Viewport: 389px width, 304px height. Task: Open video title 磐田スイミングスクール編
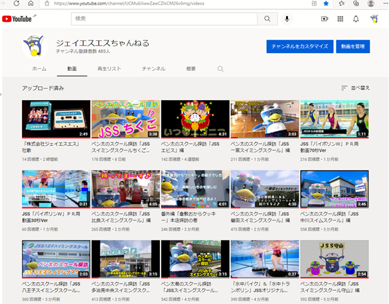[x=260, y=217]
